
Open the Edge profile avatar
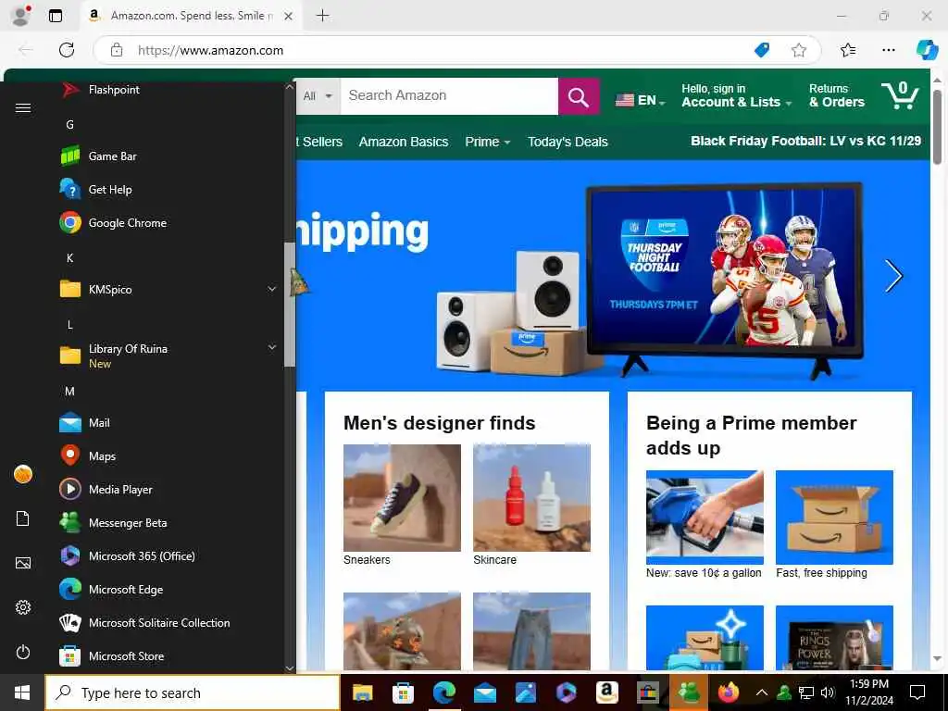click(x=21, y=16)
